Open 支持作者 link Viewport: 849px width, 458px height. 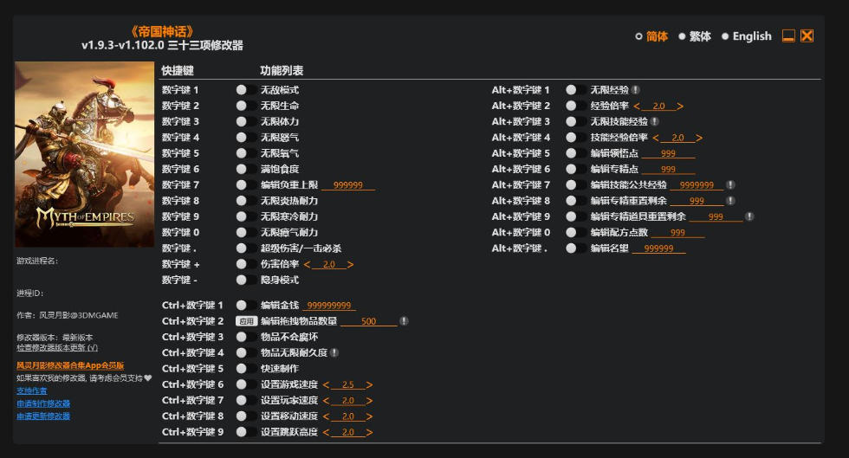click(x=31, y=390)
